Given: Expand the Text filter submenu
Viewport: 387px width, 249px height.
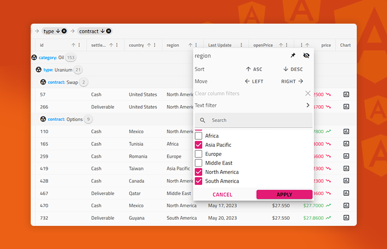Looking at the screenshot, I should point(307,106).
